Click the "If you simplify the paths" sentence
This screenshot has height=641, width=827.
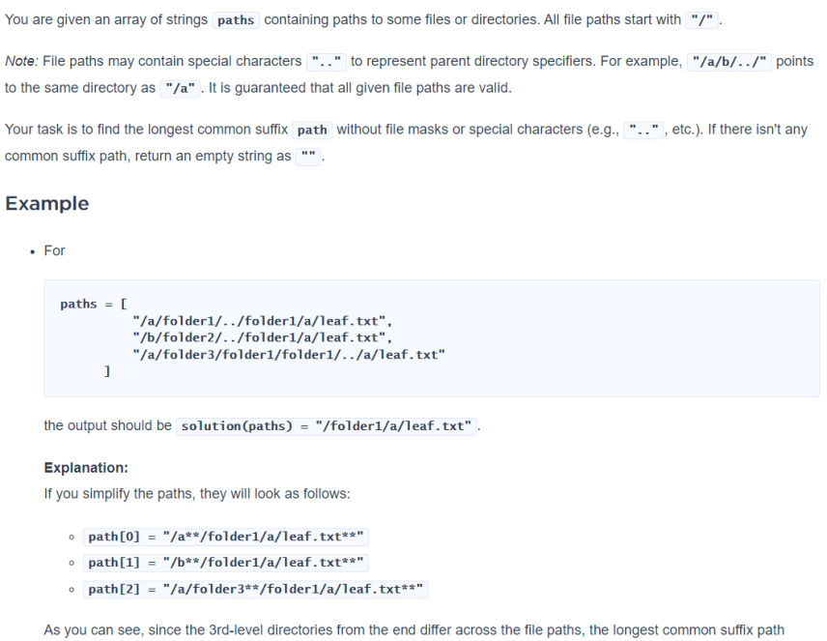coord(197,494)
